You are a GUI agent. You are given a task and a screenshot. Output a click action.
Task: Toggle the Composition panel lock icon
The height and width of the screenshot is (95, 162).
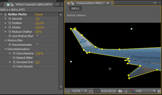[x=73, y=3]
